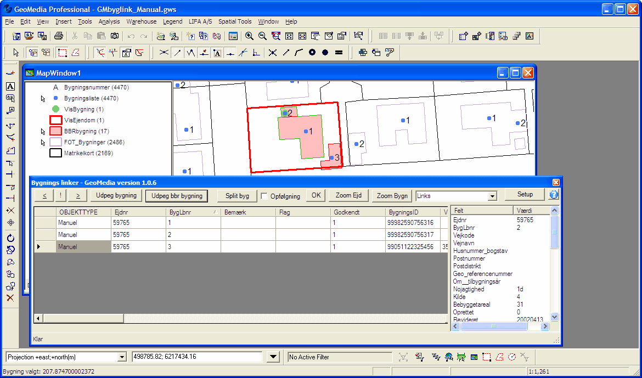Open the Warehouse menu
This screenshot has height=378, width=642.
tap(141, 21)
